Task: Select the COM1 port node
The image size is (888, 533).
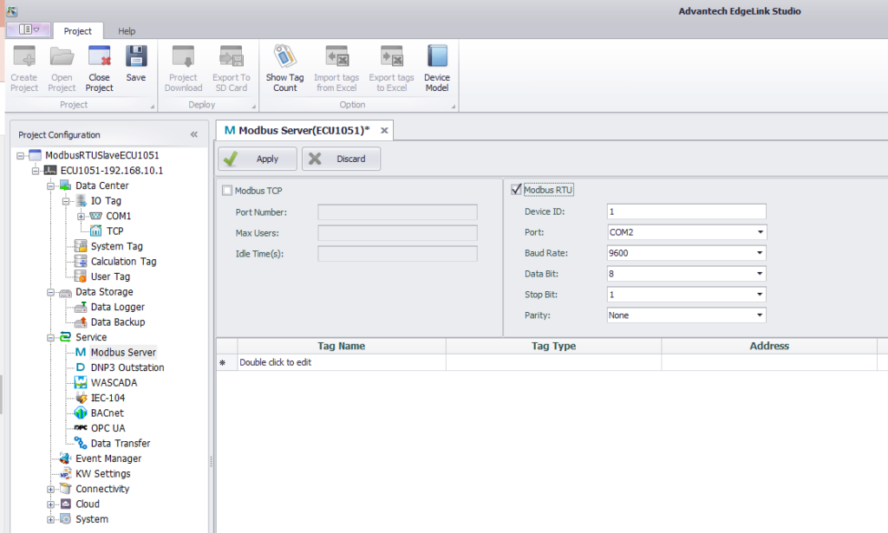Action: (x=118, y=216)
